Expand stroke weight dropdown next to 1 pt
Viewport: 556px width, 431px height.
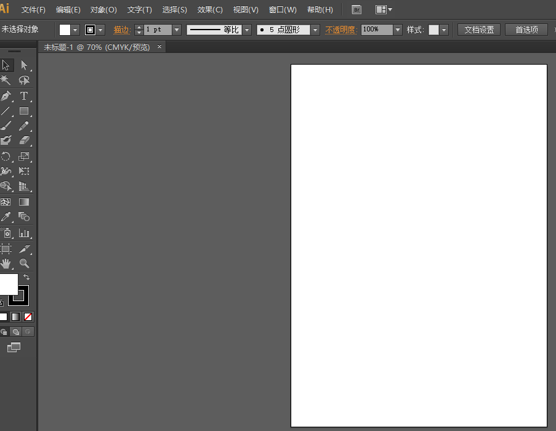click(177, 30)
